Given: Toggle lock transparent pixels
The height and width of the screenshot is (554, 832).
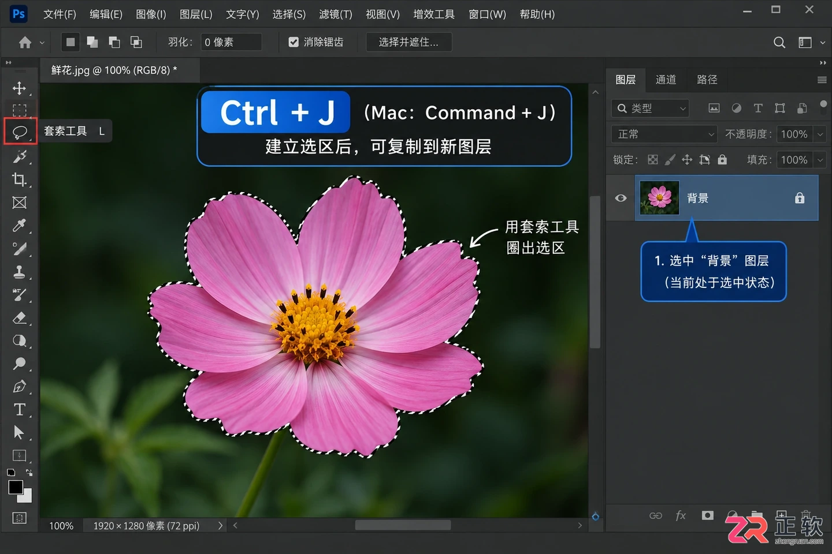Looking at the screenshot, I should coord(653,160).
